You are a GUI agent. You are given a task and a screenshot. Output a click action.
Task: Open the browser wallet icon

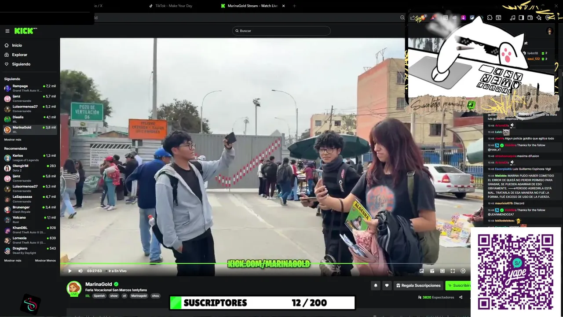pos(530,18)
